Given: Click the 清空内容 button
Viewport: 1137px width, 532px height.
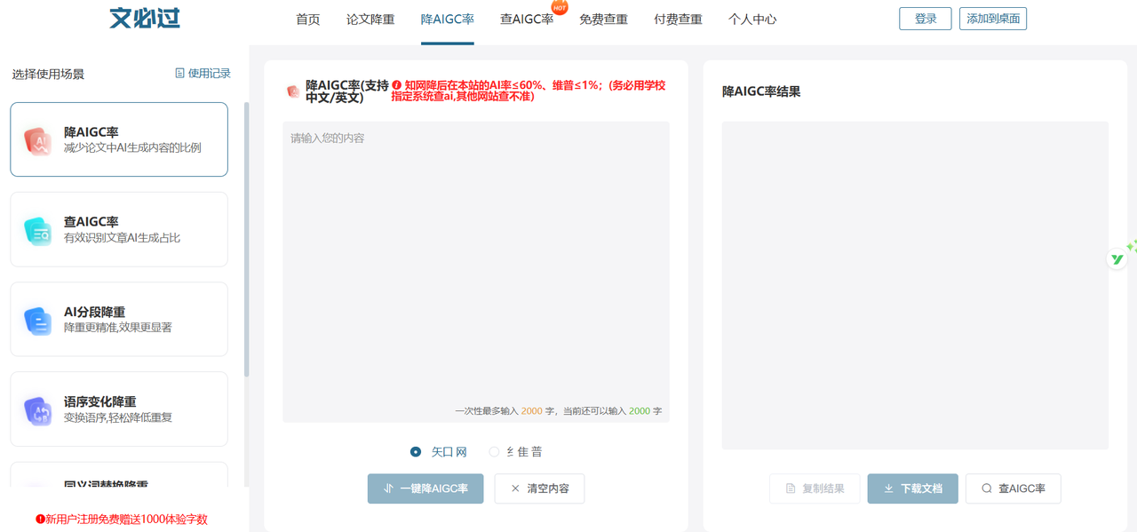Looking at the screenshot, I should click(539, 488).
